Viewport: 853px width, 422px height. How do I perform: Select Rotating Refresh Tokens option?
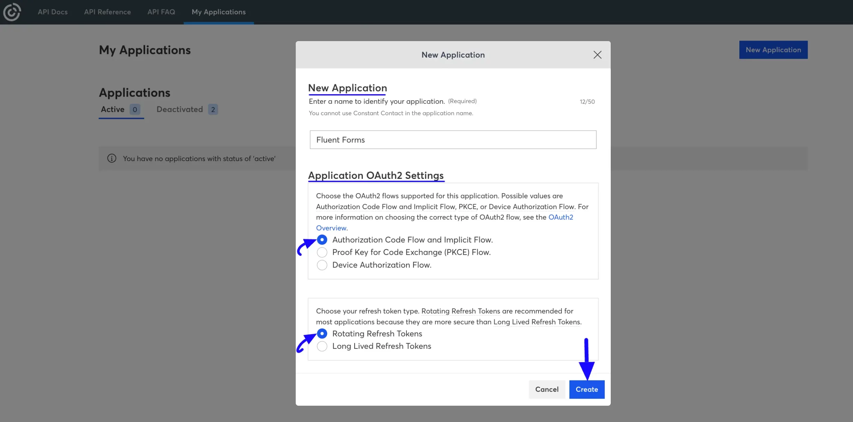click(322, 334)
